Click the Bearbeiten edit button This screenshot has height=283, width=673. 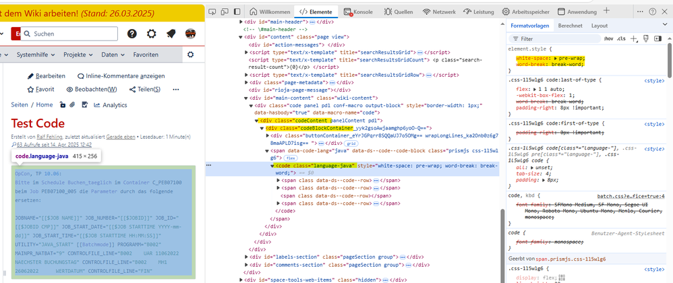pyautogui.click(x=47, y=76)
